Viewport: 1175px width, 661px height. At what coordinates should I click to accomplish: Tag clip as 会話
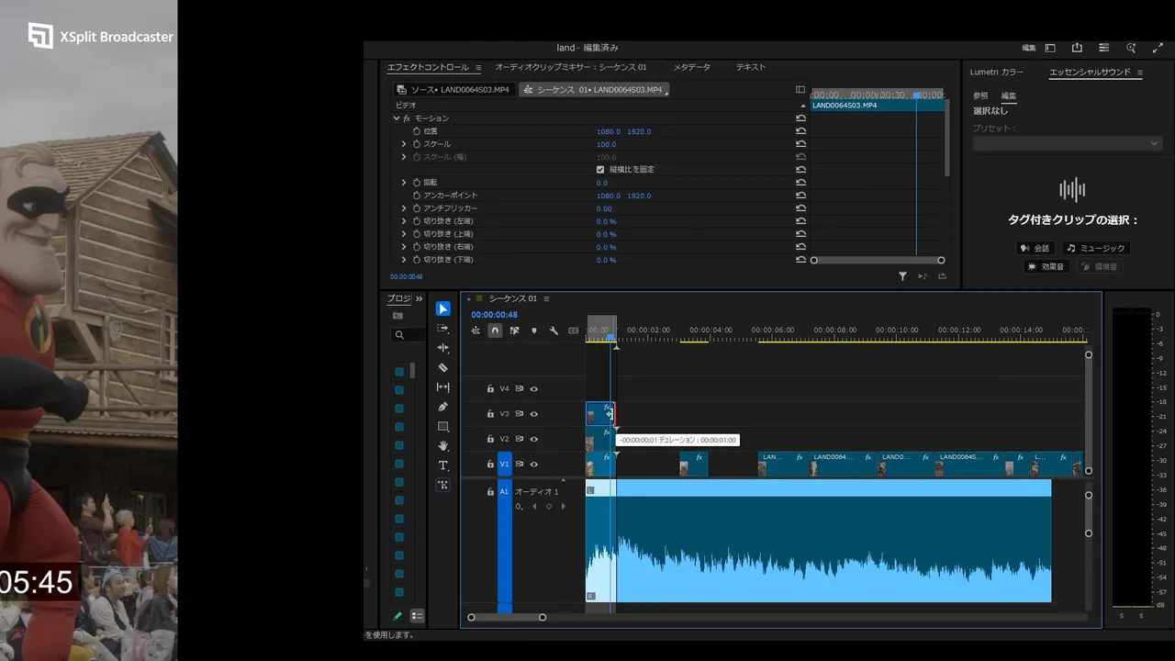(x=1035, y=248)
